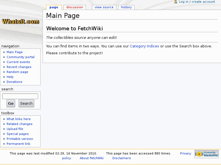Click the user icon beside Log in

(175, 2)
